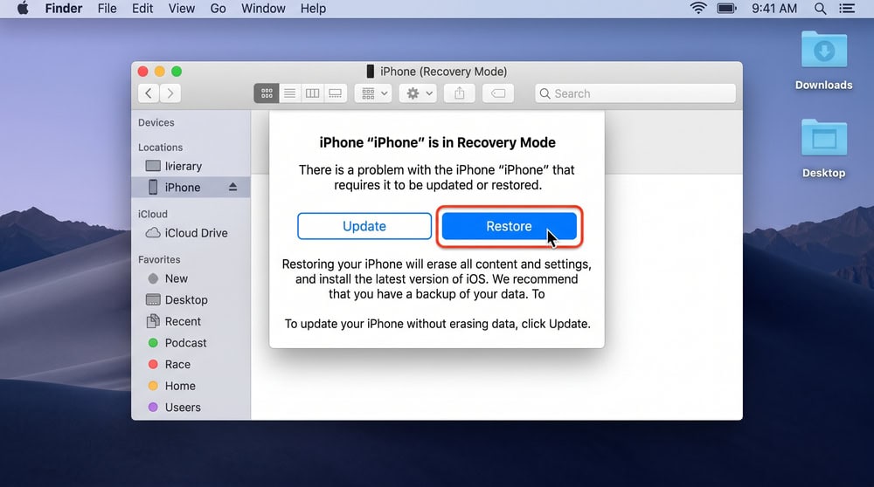The height and width of the screenshot is (487, 874).
Task: Open the Apple menu
Action: [23, 9]
